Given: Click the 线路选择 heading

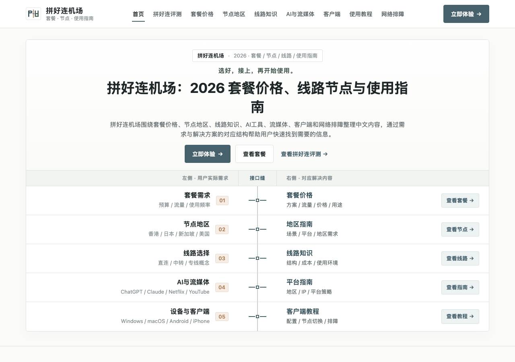Looking at the screenshot, I should coord(196,253).
